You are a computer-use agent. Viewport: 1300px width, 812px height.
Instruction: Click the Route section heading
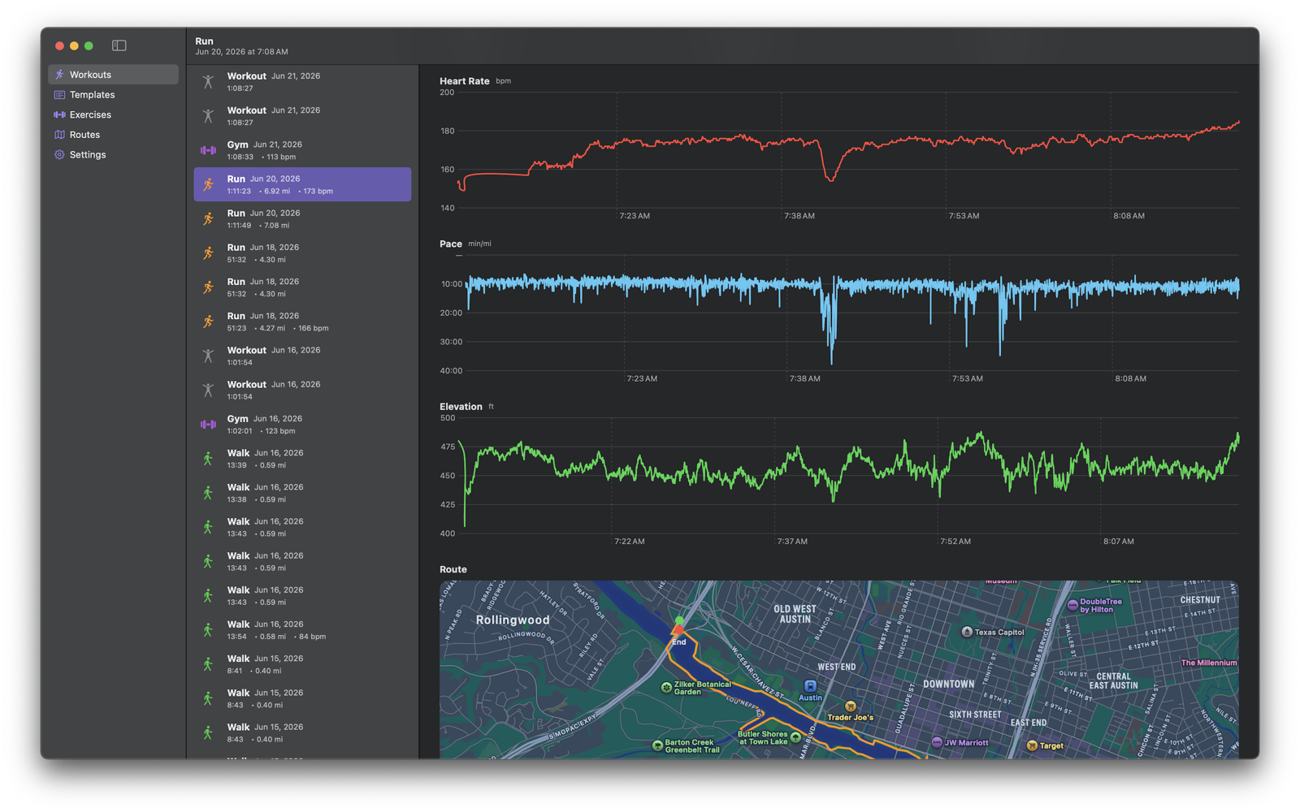[x=453, y=569]
